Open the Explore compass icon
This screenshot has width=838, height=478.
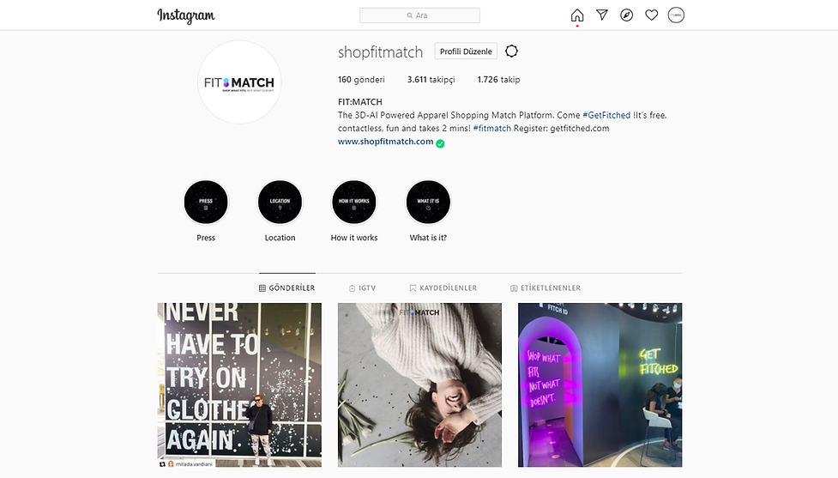click(626, 15)
